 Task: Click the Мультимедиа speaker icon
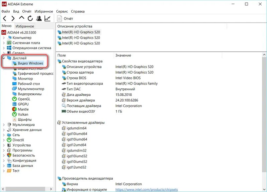tap(9, 124)
